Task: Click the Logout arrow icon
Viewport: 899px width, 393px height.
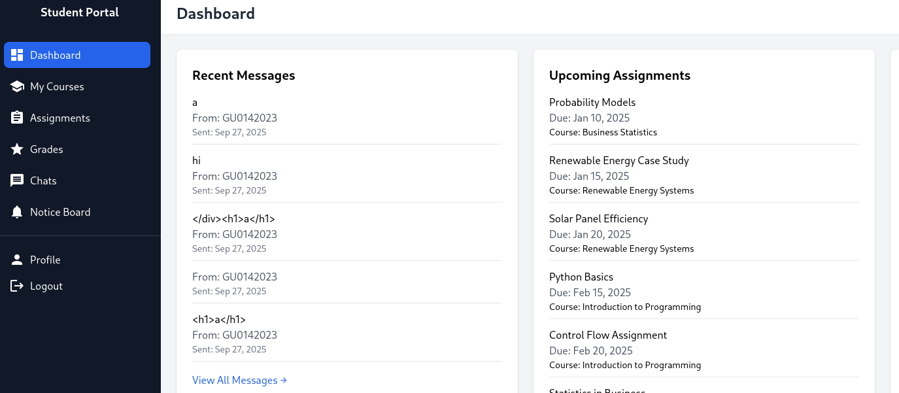Action: coord(17,286)
